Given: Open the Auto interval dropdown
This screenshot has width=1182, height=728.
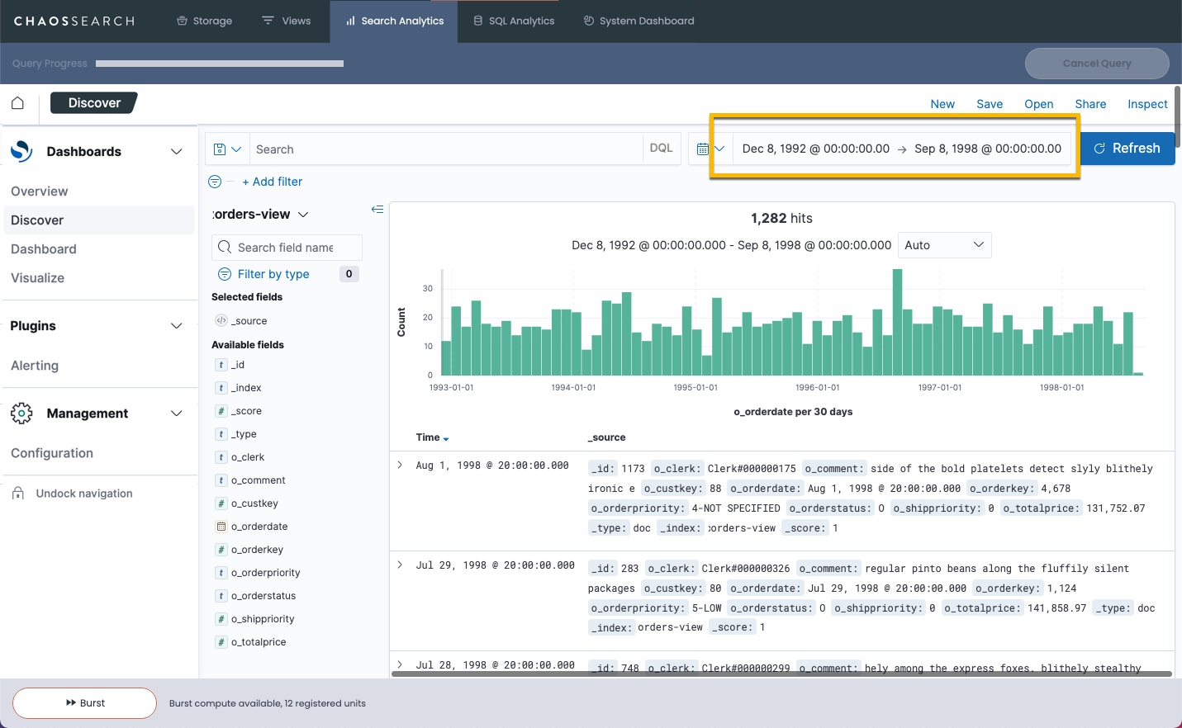Looking at the screenshot, I should [943, 245].
